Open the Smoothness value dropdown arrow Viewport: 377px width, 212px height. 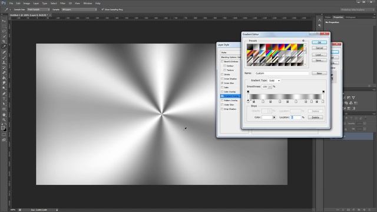tap(270, 87)
